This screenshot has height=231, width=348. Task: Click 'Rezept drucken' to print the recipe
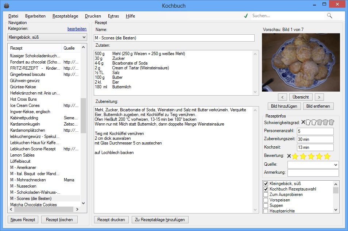coord(111,219)
